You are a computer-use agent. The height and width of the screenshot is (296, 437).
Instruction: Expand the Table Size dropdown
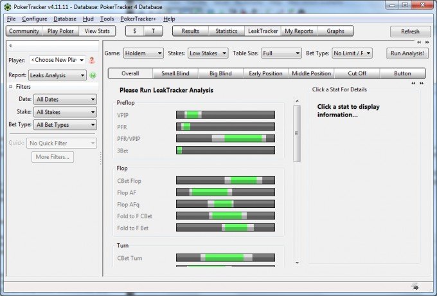click(280, 53)
